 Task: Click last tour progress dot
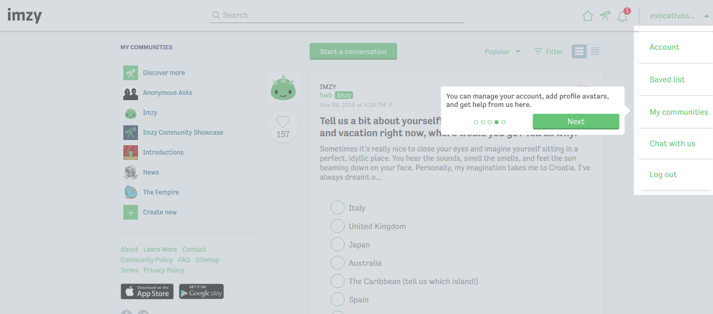click(x=503, y=122)
